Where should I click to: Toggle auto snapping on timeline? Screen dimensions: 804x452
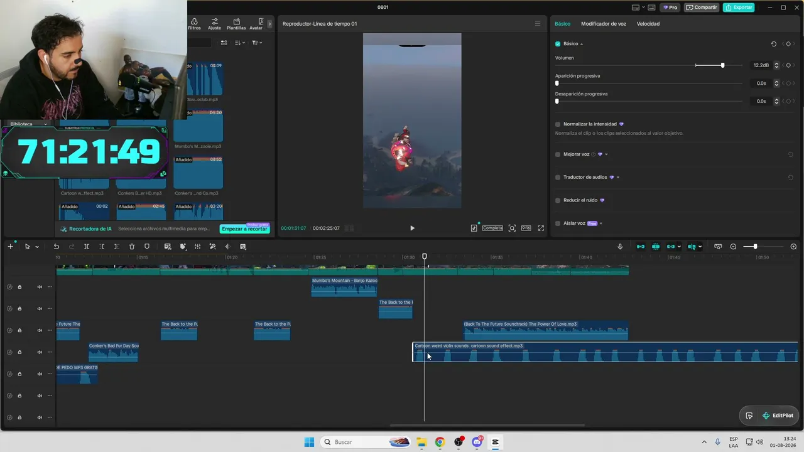[656, 247]
